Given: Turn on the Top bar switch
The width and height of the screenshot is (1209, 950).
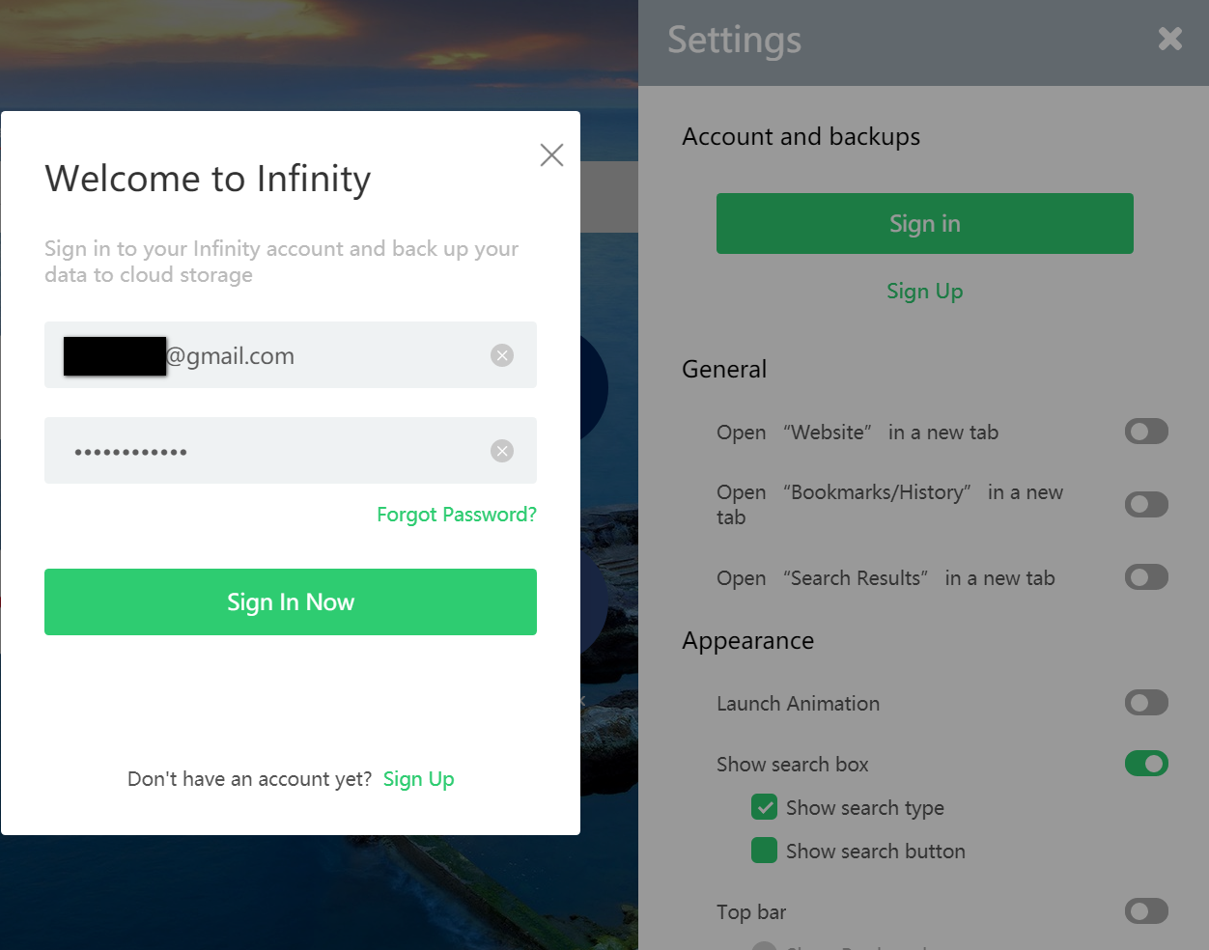Looking at the screenshot, I should [x=1146, y=911].
